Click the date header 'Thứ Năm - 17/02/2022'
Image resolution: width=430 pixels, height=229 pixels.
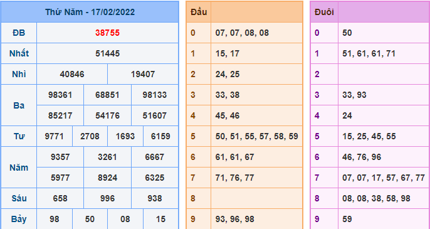tap(90, 12)
